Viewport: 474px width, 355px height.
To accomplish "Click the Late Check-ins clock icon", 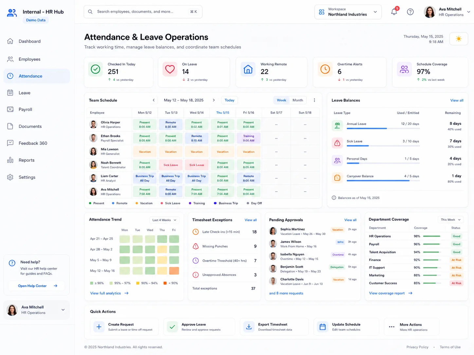I will (195, 232).
